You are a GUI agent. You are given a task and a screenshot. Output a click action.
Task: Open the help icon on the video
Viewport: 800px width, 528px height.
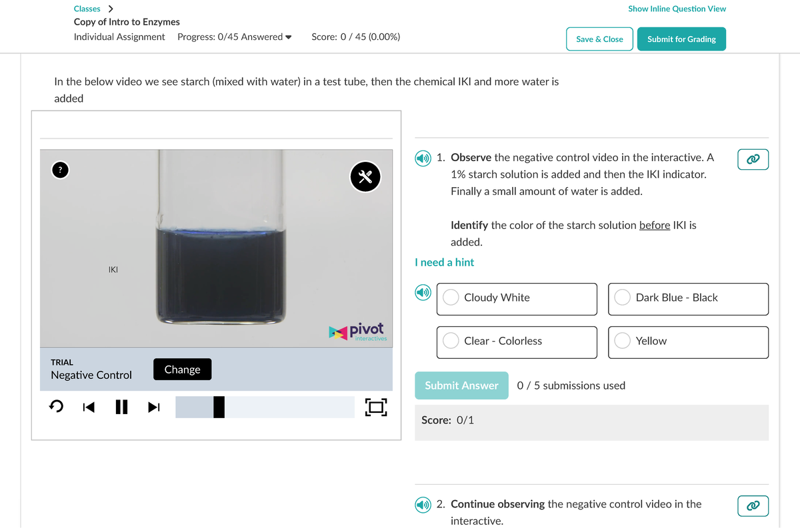point(60,170)
